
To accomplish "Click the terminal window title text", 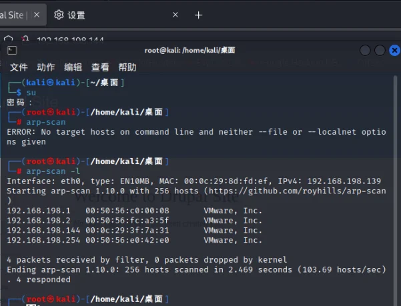I will click(189, 50).
